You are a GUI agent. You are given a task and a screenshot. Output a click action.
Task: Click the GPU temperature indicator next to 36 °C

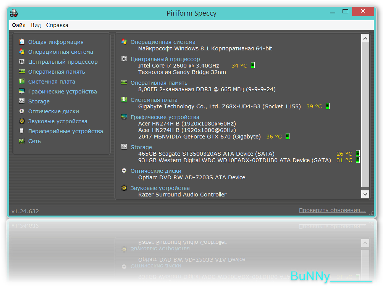click(288, 136)
